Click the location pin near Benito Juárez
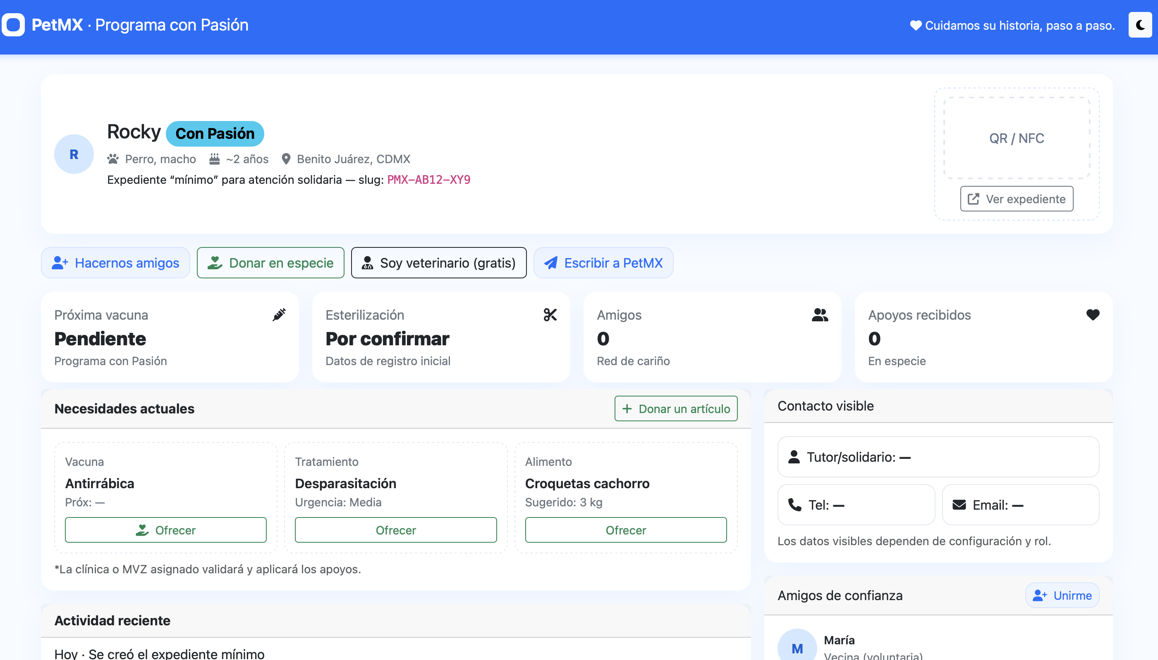The width and height of the screenshot is (1158, 660). 286,159
